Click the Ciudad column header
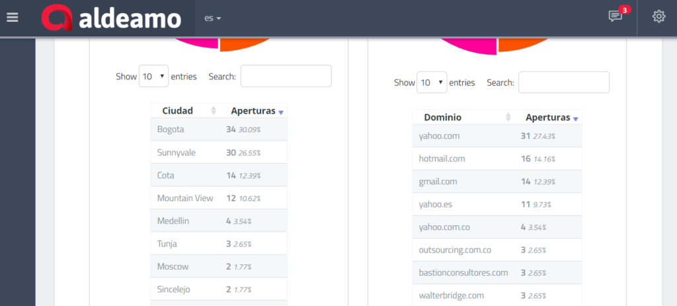 [177, 111]
